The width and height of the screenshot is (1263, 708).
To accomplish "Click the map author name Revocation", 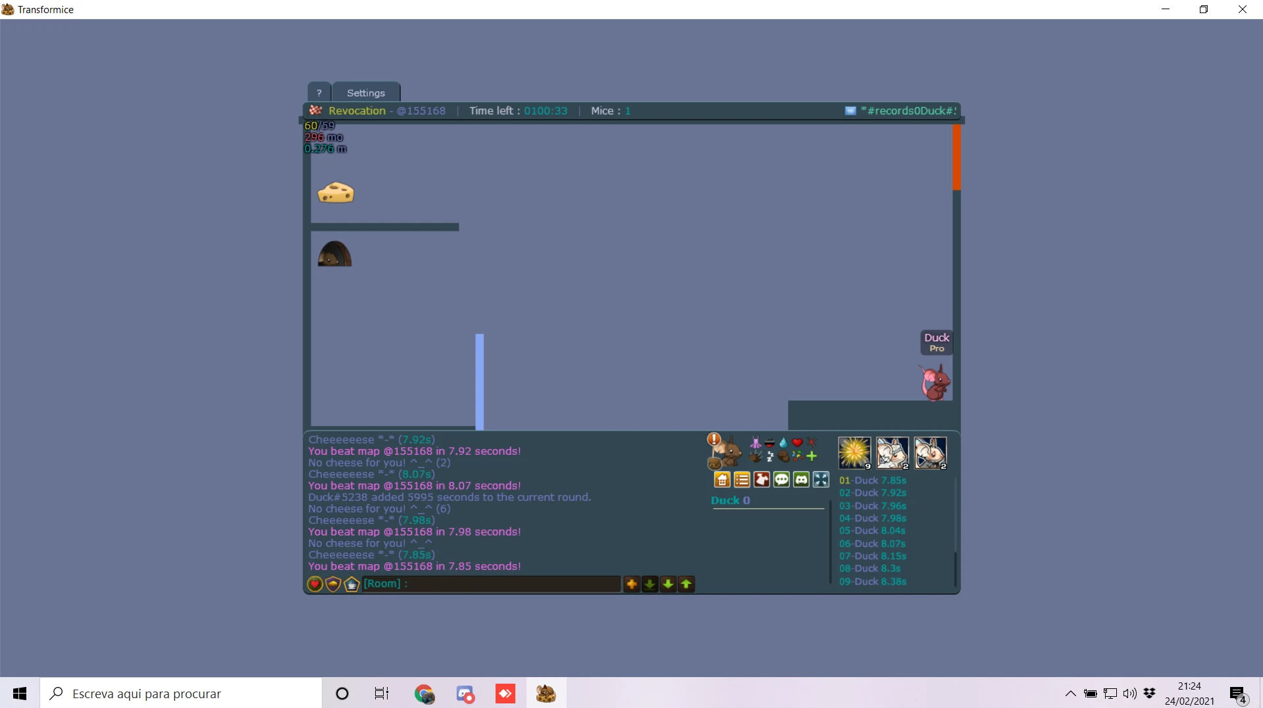I will click(x=357, y=111).
